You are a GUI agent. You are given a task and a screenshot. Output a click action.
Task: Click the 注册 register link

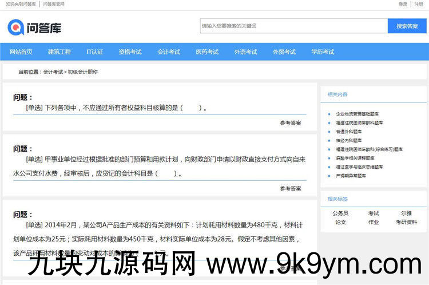pos(419,4)
